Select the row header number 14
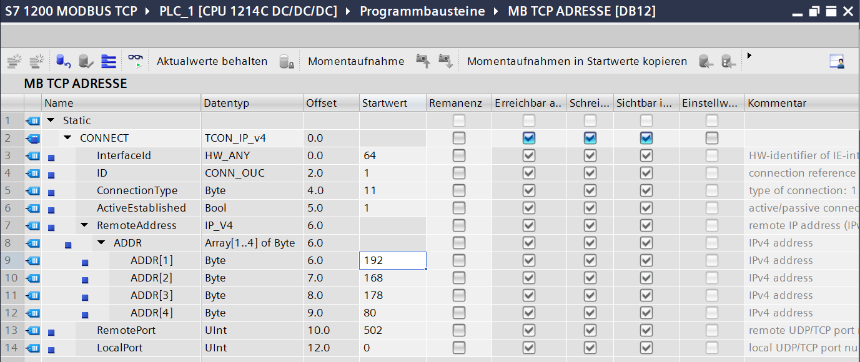The image size is (860, 362). [x=12, y=348]
